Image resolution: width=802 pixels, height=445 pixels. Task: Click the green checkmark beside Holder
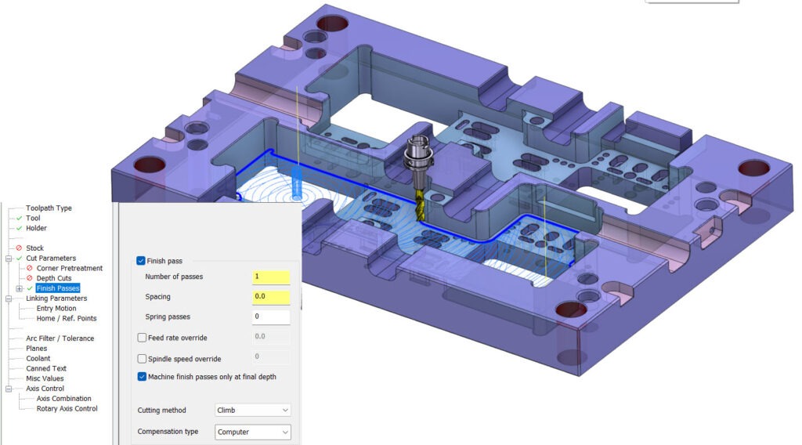tap(19, 229)
